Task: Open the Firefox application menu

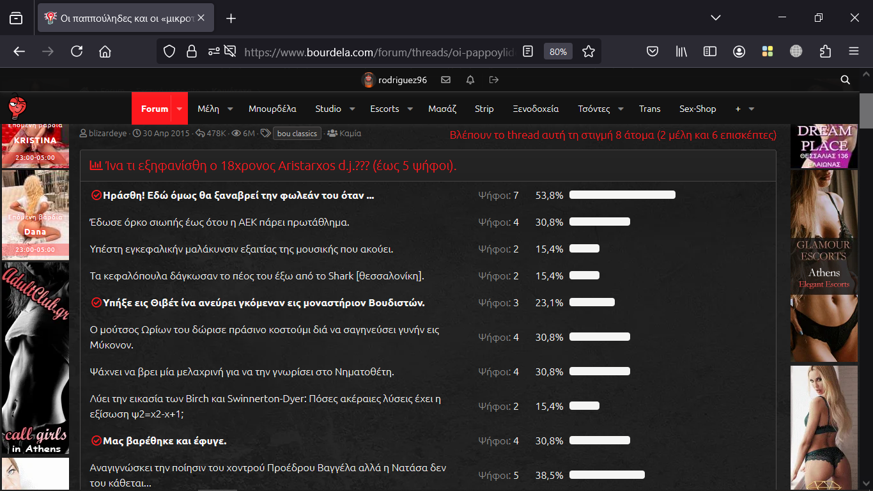Action: (854, 51)
